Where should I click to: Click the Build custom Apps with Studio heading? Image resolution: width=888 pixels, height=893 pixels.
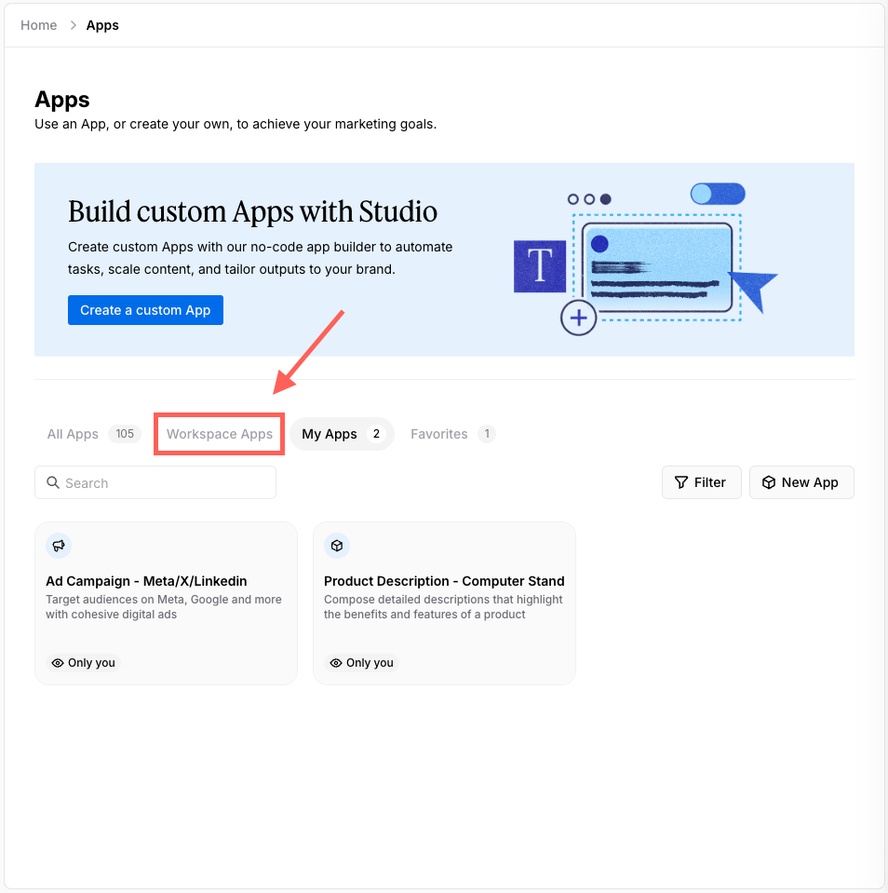click(x=253, y=211)
